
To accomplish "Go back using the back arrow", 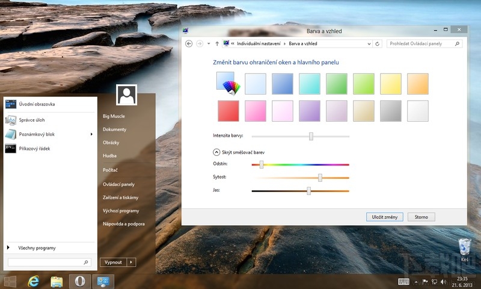I will tap(189, 44).
